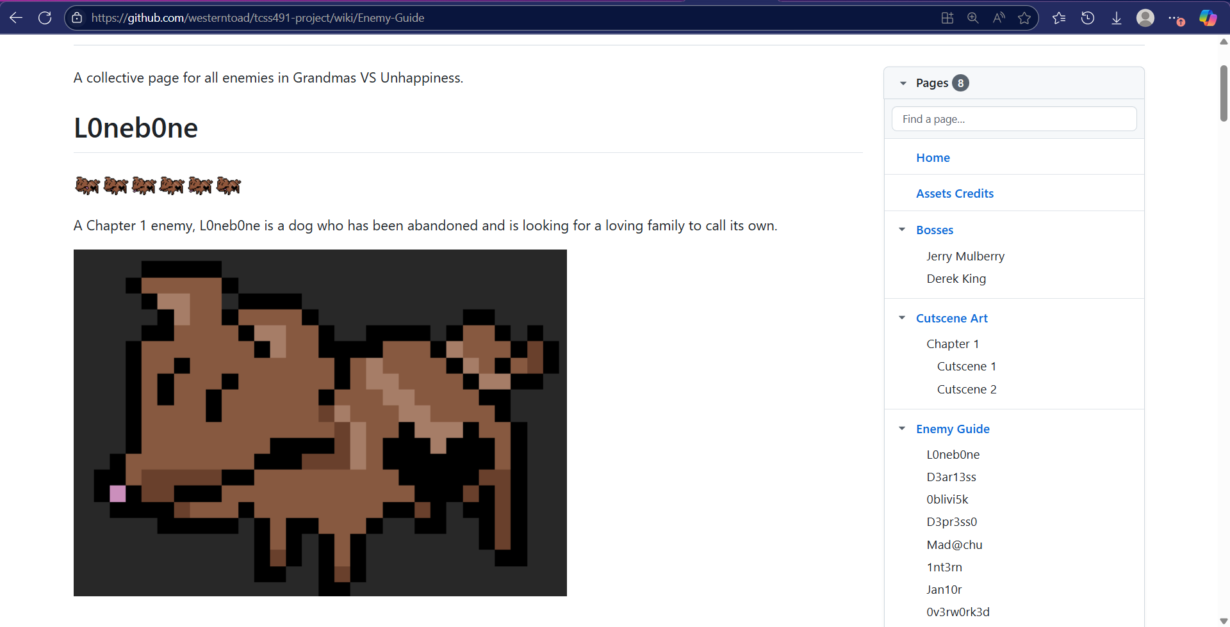Collapse the Cutscene Art section arrow
Viewport: 1230px width, 627px height.
point(902,318)
